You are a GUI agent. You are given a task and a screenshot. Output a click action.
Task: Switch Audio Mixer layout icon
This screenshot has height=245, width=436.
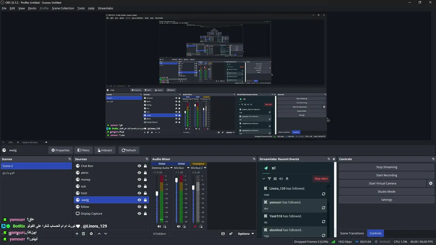223,234
